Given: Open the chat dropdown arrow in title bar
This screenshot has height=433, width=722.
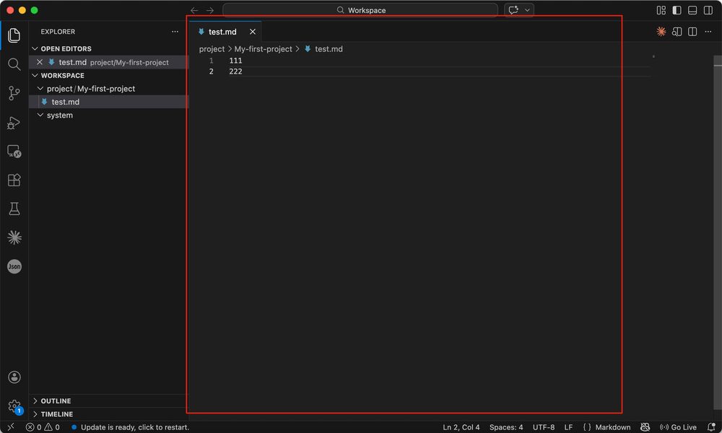Looking at the screenshot, I should pyautogui.click(x=528, y=10).
